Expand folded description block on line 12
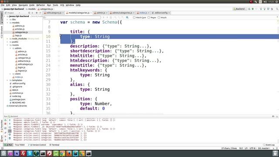 click(59, 46)
